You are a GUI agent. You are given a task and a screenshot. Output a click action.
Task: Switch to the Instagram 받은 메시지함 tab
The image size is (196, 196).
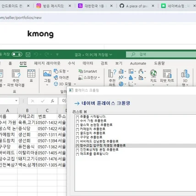pos(53,6)
